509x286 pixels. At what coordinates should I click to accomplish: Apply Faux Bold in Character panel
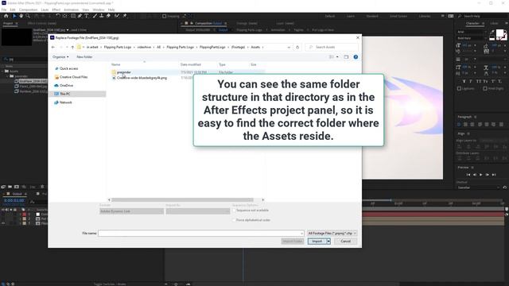tap(464, 81)
